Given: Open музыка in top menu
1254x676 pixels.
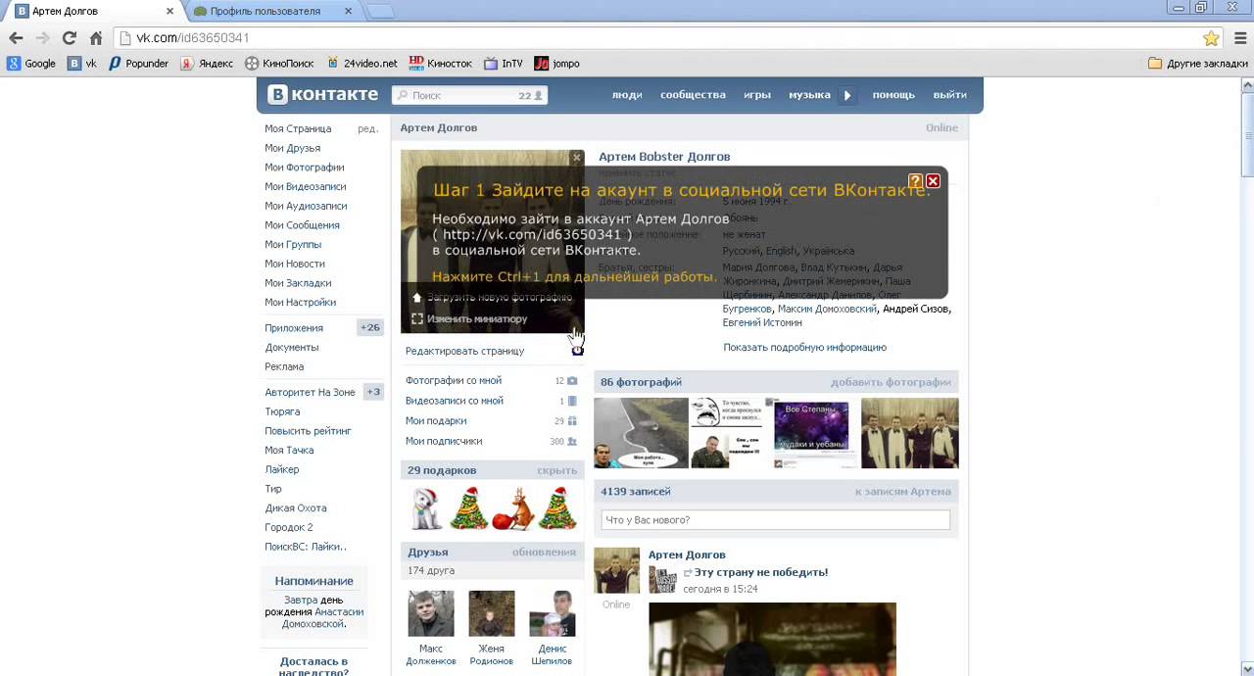Looking at the screenshot, I should point(809,95).
